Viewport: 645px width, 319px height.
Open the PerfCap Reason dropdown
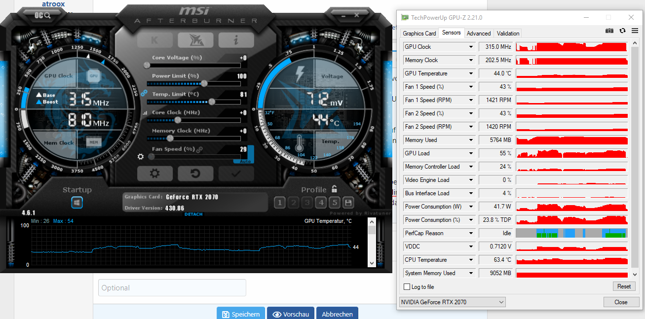pyautogui.click(x=471, y=233)
